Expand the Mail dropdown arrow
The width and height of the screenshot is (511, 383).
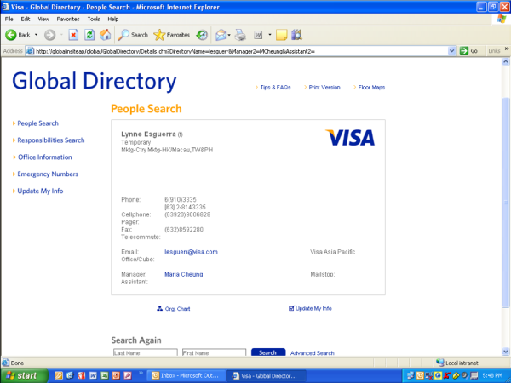229,35
